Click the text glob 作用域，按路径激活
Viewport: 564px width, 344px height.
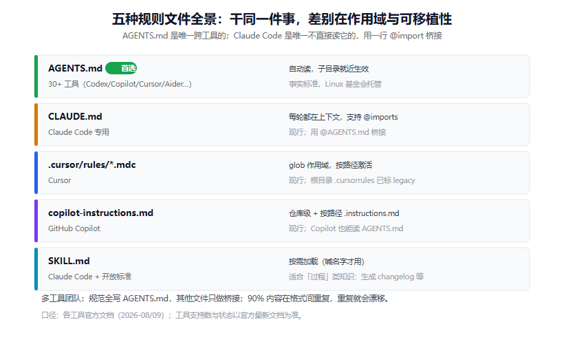(x=331, y=165)
